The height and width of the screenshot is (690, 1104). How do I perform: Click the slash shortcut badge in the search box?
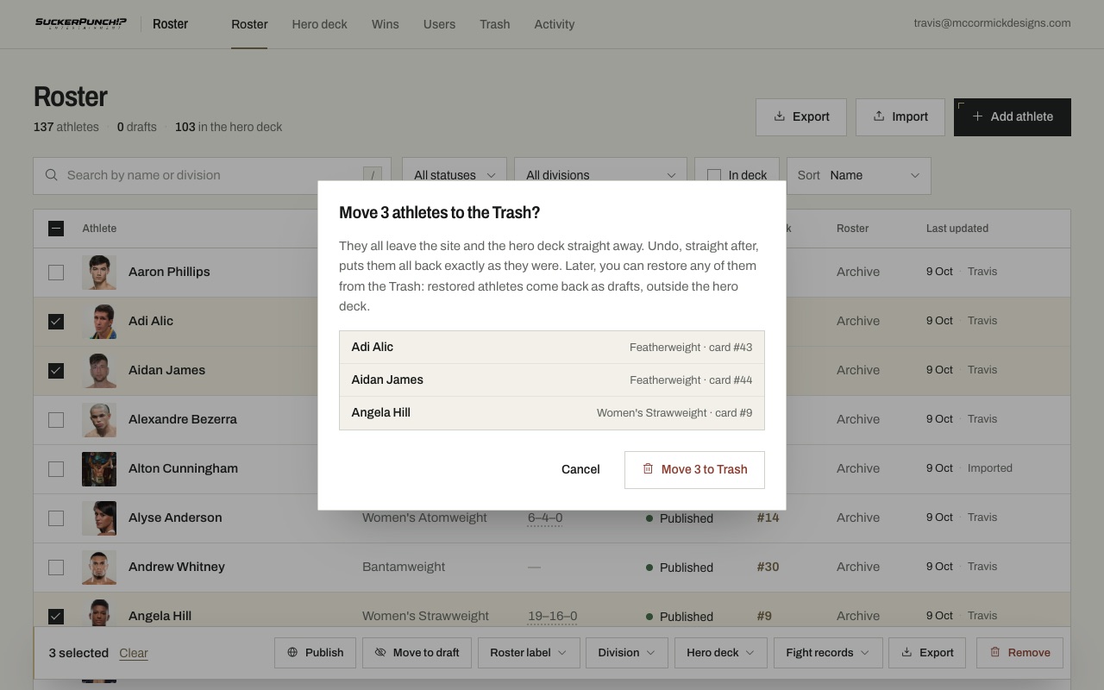(373, 175)
